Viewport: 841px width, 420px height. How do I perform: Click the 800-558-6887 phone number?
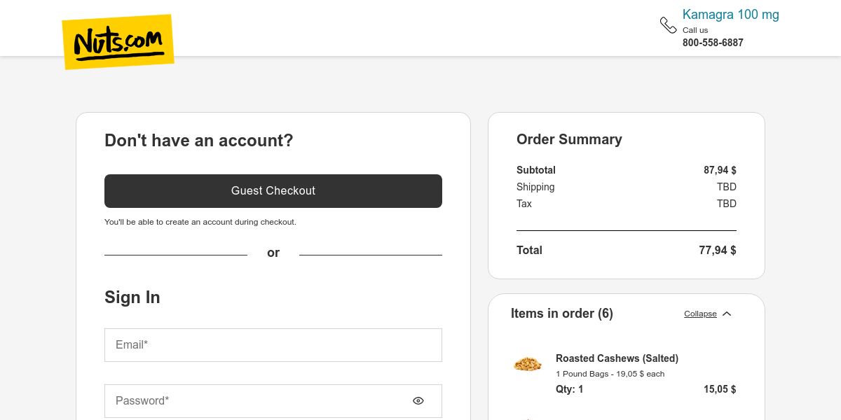pos(713,43)
